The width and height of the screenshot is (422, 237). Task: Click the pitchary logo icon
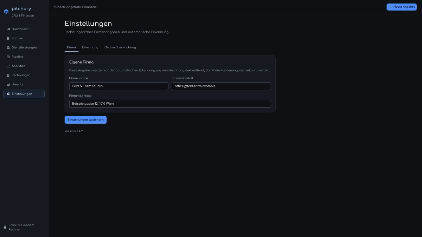tap(6, 12)
